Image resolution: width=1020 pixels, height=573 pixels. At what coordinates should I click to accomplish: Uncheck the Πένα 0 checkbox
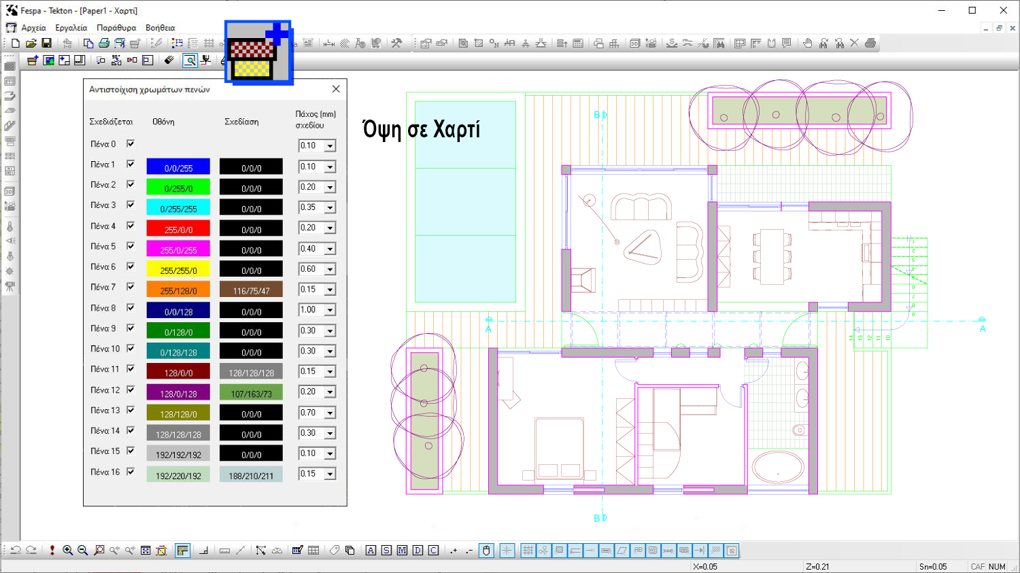coord(131,144)
